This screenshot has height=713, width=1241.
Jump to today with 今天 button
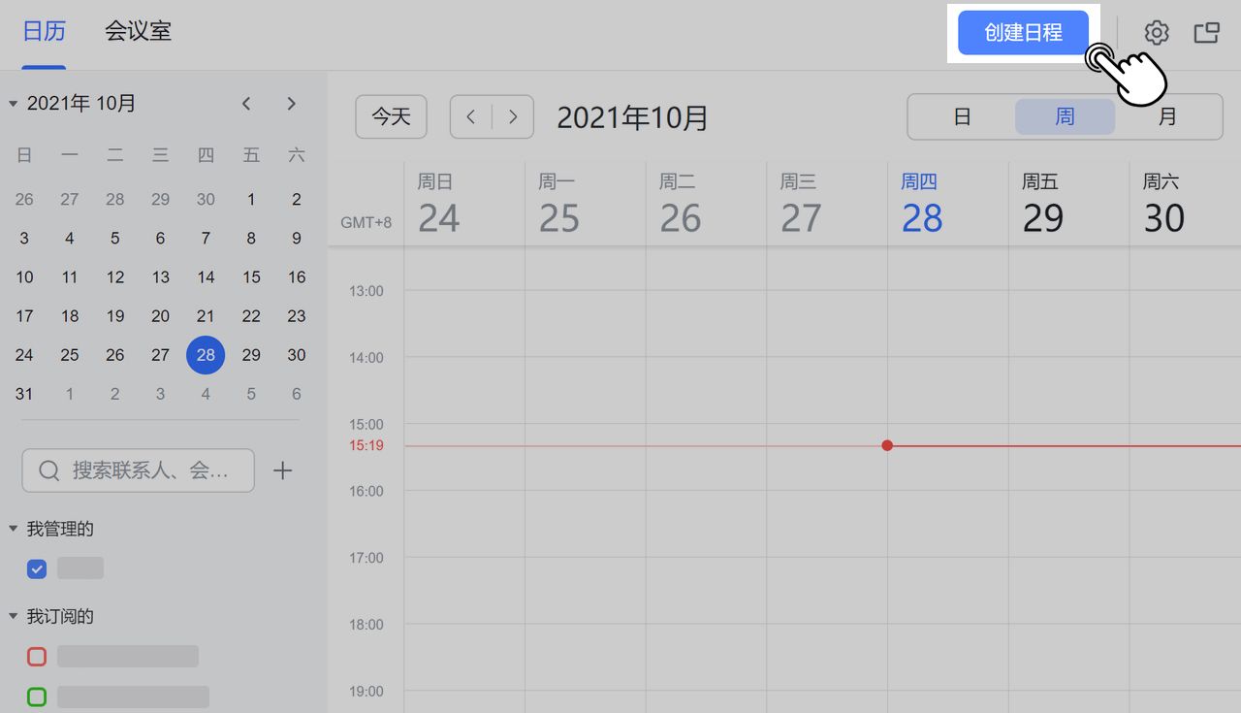click(392, 117)
